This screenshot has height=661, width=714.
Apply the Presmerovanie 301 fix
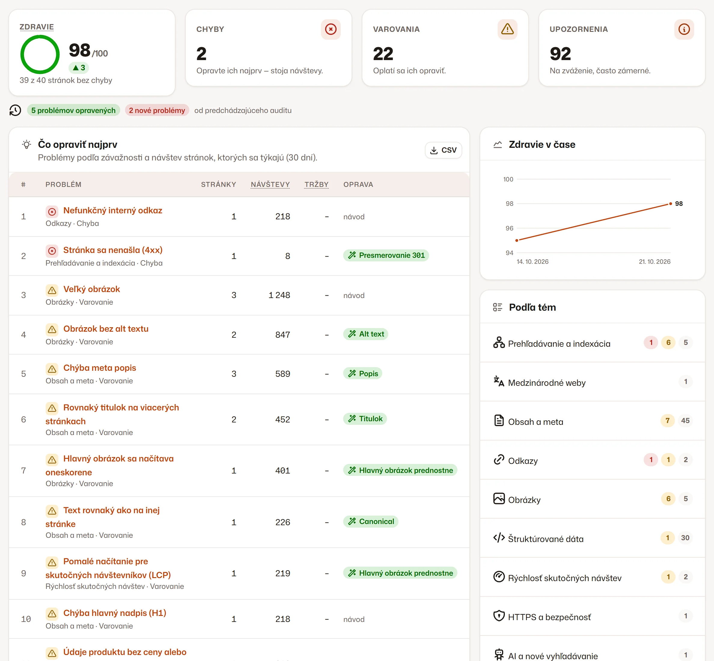(386, 255)
